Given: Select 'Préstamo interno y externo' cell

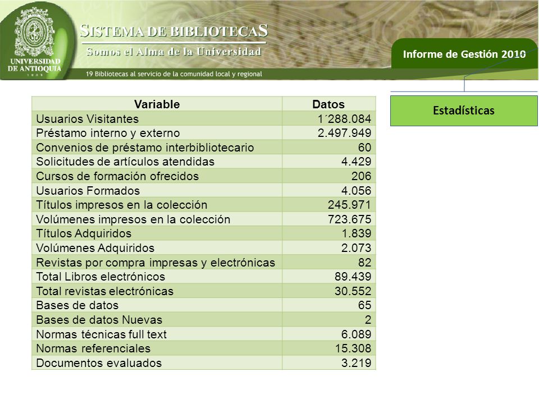Looking at the screenshot, I should coord(157,133).
